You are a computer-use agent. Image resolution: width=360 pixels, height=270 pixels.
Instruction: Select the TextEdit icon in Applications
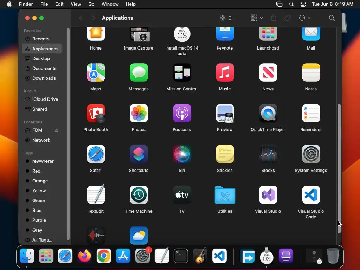(96, 194)
